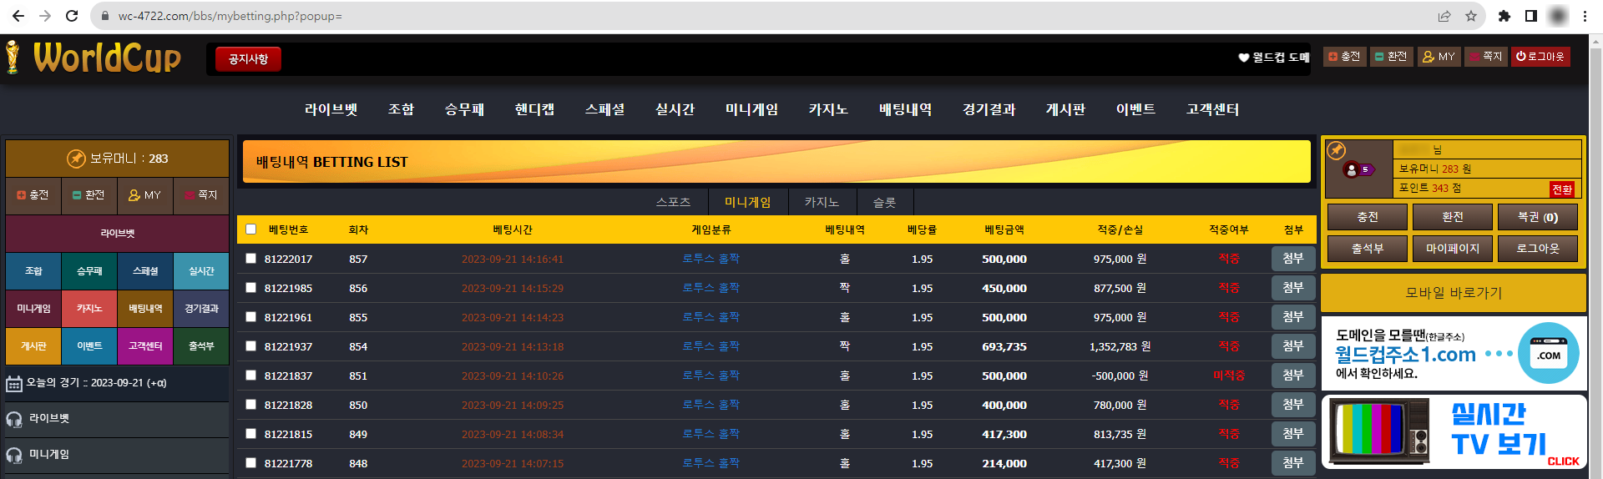Click the 충전 button in the top header
Image resolution: width=1603 pixels, height=479 pixels.
tap(1344, 57)
